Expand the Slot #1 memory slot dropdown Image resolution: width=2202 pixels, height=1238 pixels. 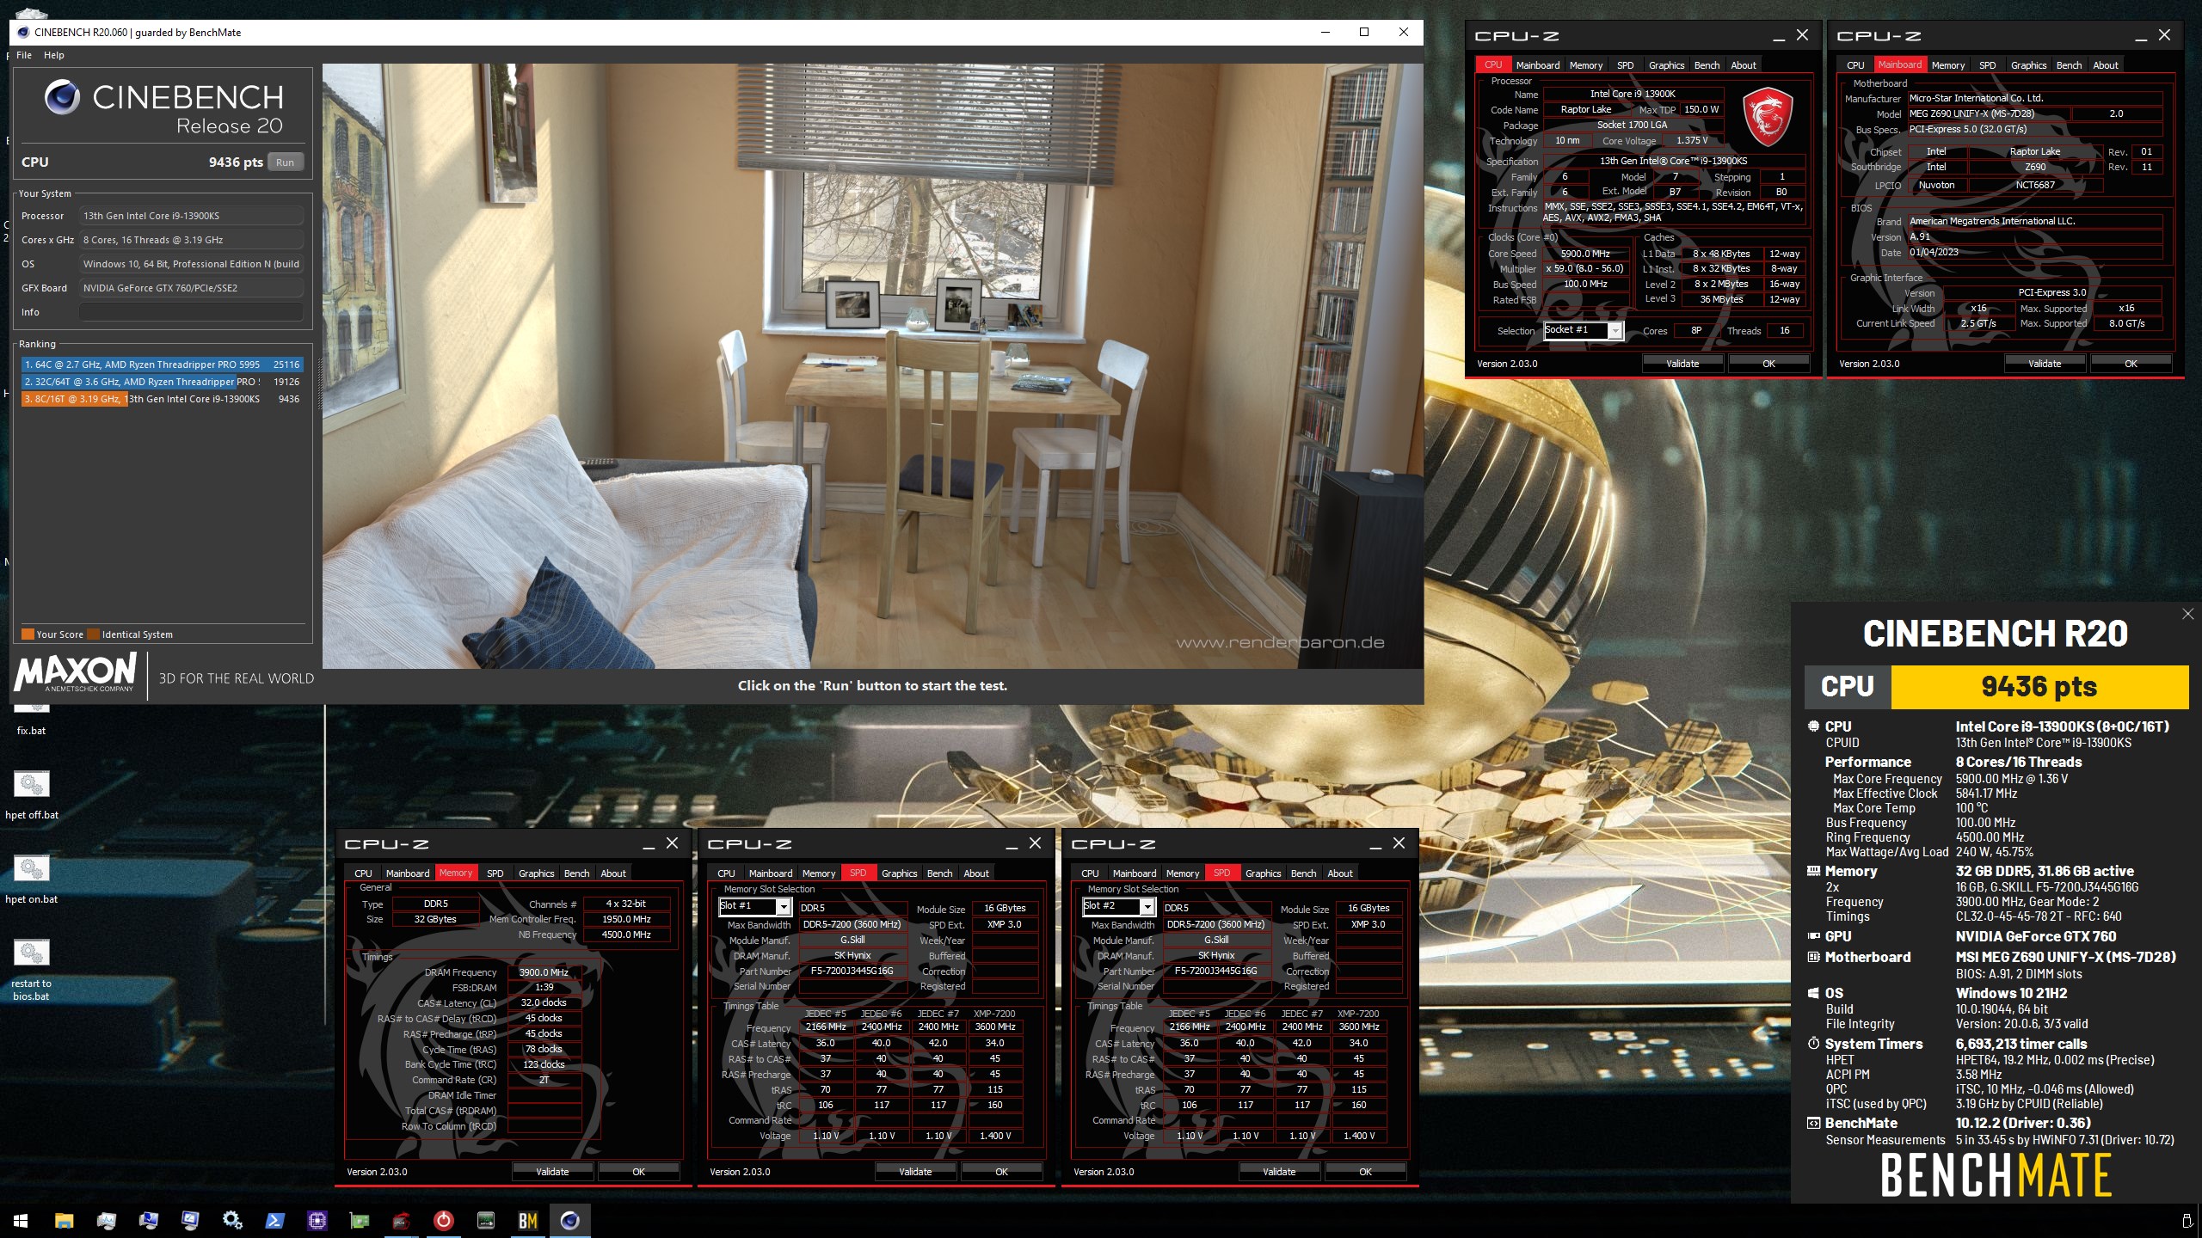(x=784, y=907)
